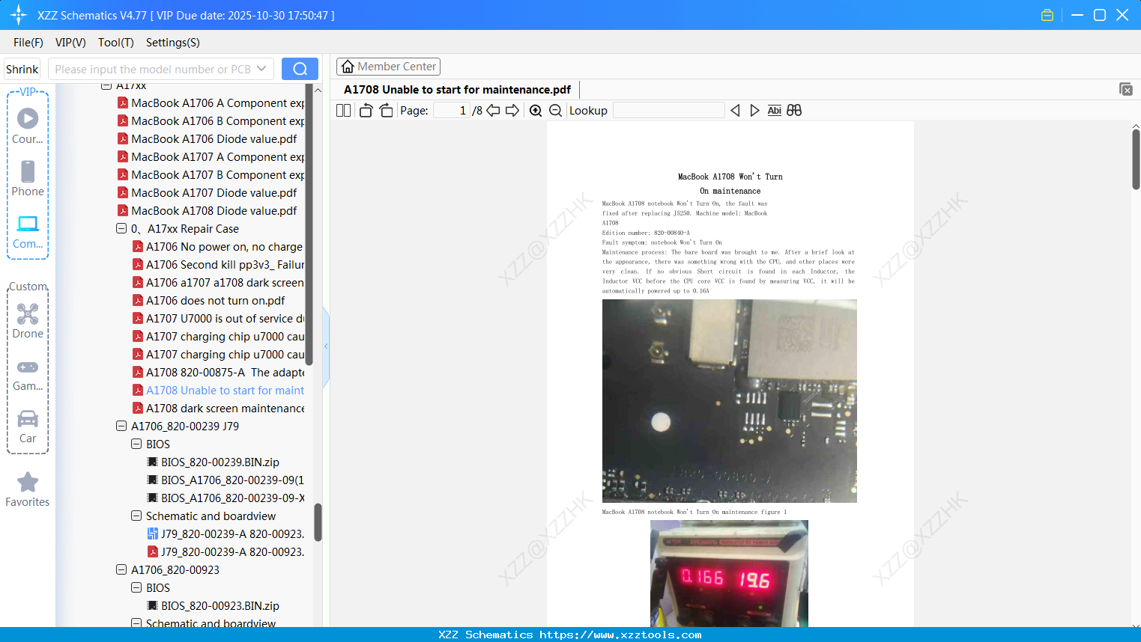Open BIOS_820-00239.BIN.zip
This screenshot has width=1141, height=642.
[x=213, y=462]
